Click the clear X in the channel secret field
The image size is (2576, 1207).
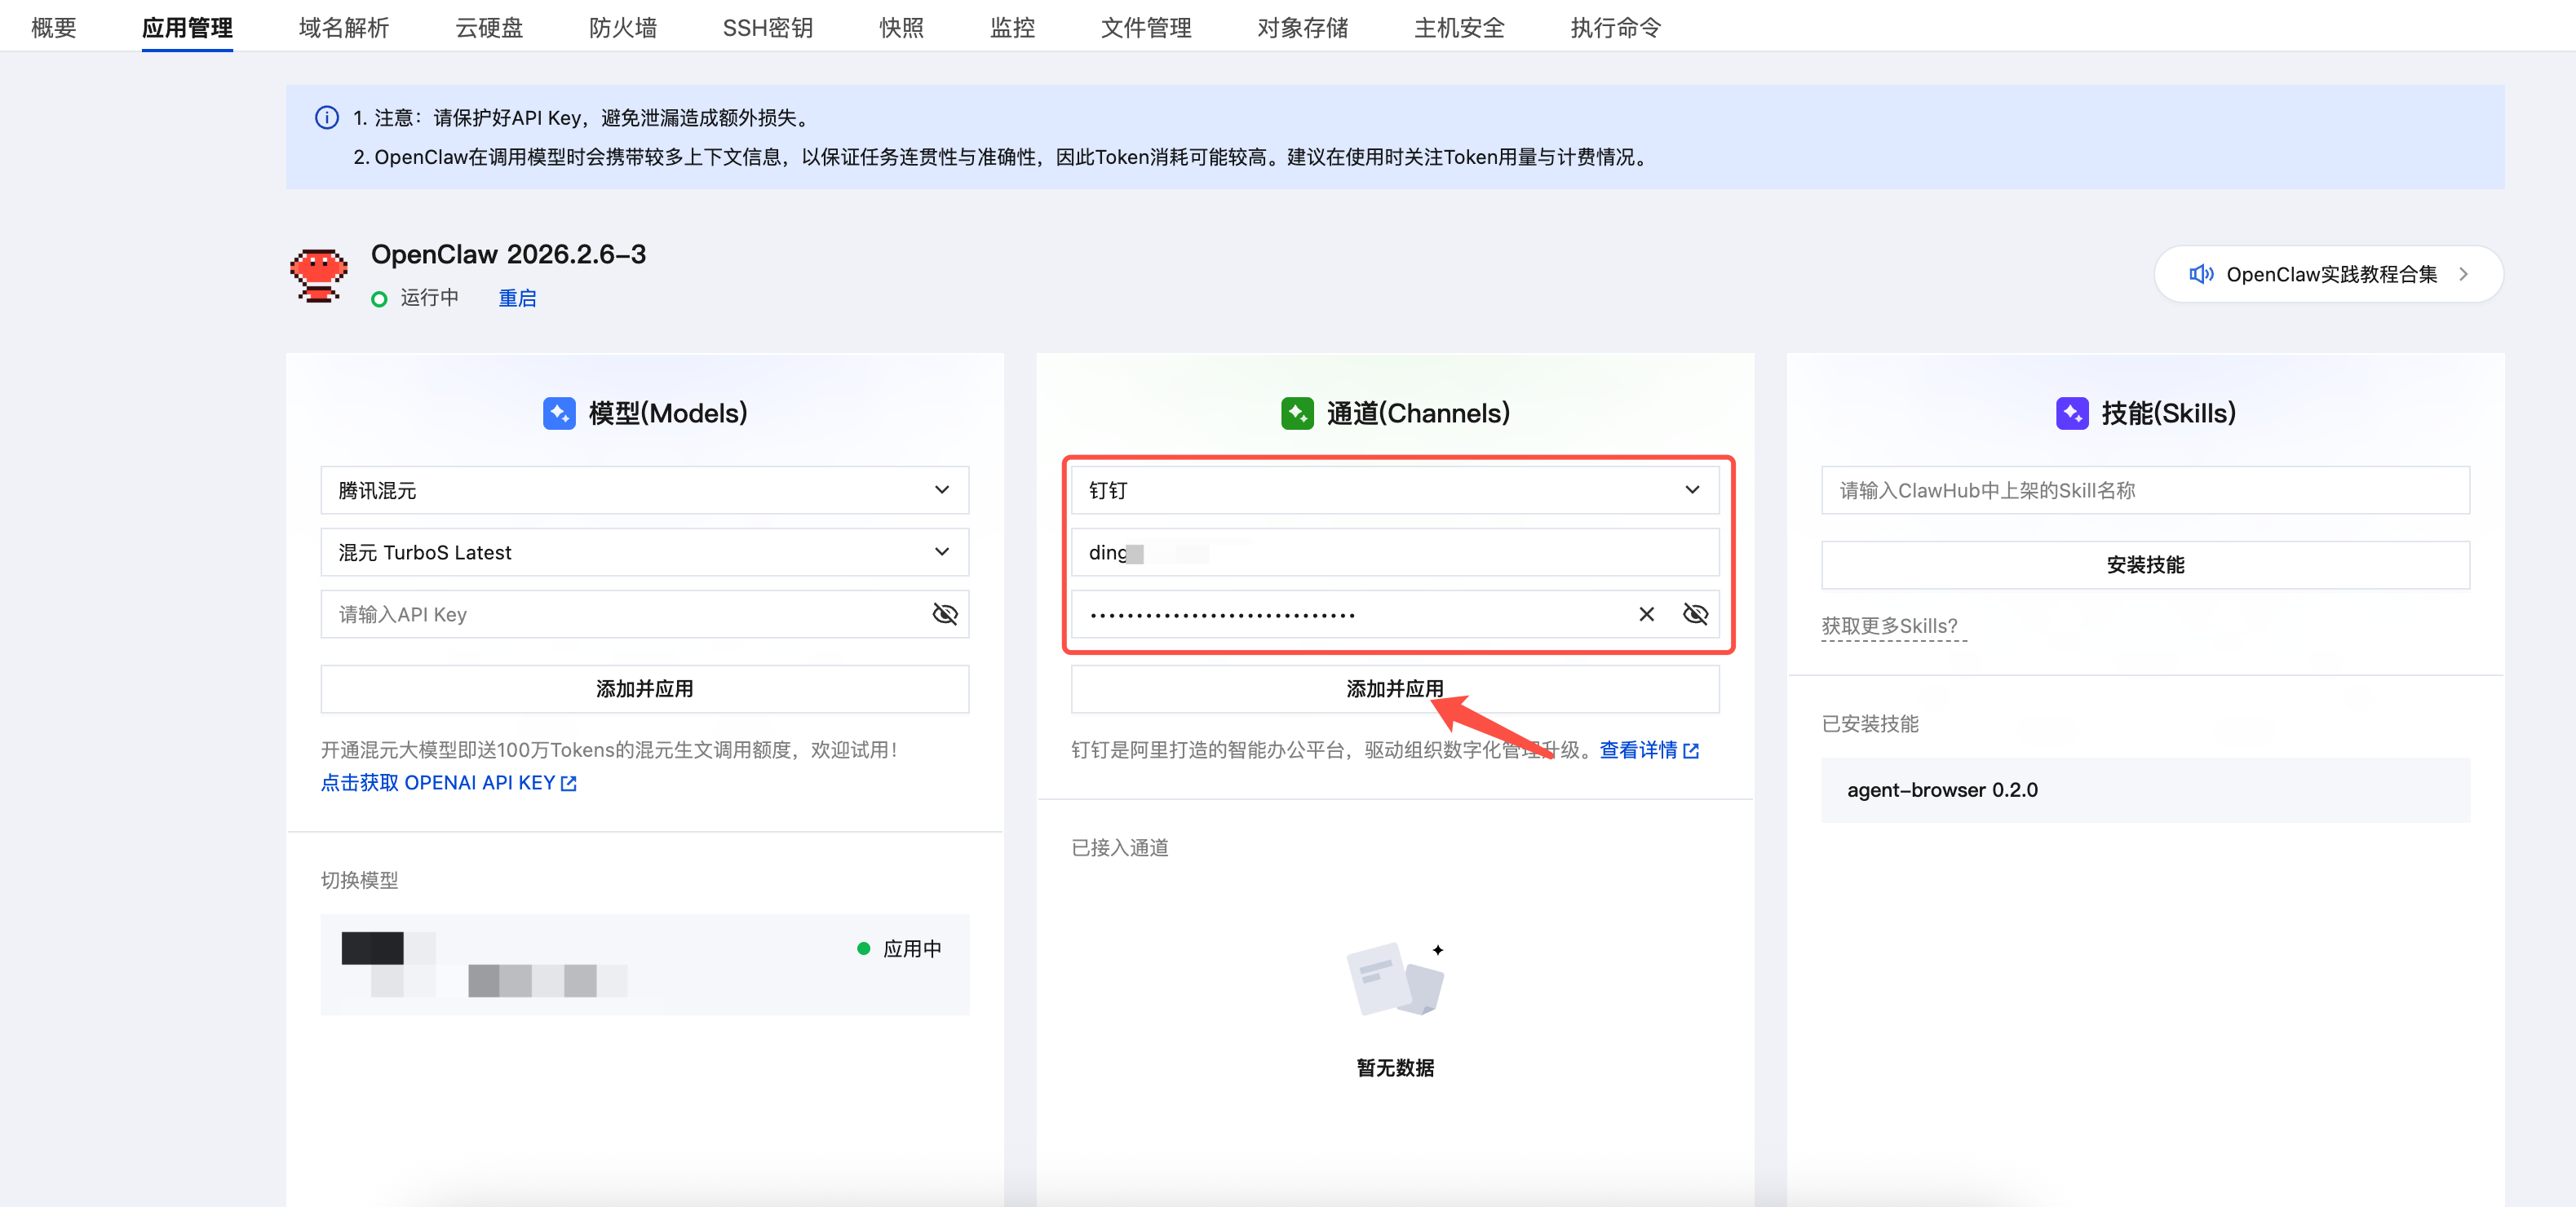point(1646,614)
